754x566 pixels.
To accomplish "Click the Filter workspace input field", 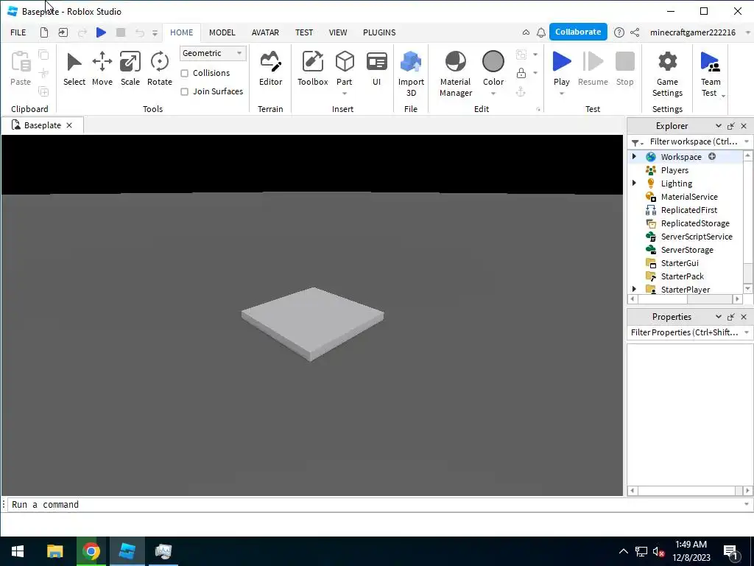I will point(693,141).
